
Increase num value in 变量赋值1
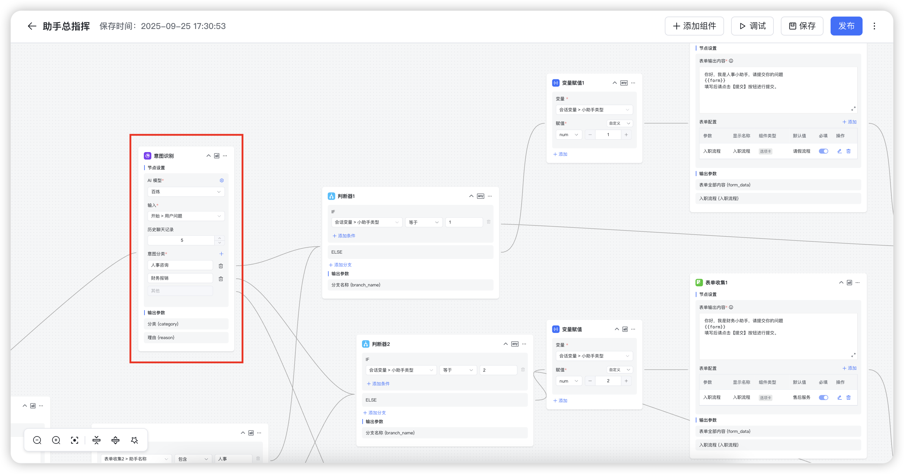pyautogui.click(x=626, y=135)
